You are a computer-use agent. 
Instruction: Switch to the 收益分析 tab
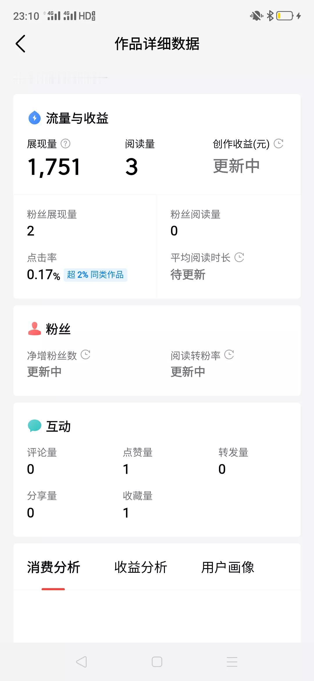141,567
